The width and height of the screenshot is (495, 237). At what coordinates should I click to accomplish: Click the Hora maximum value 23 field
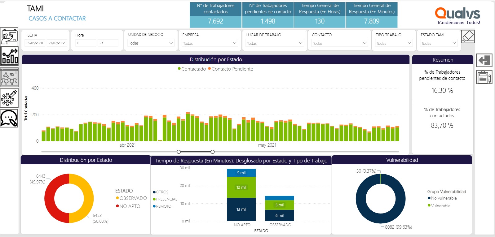(108, 43)
